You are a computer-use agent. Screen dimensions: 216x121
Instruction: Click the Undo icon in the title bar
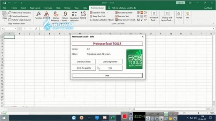pos(9,3)
